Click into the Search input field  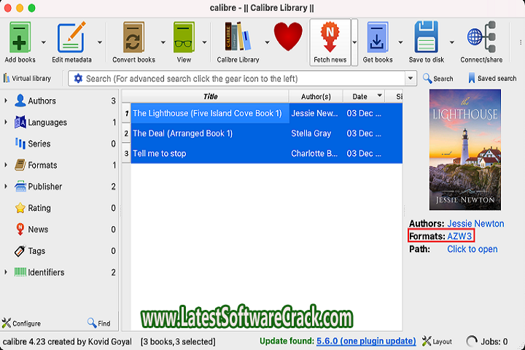(x=241, y=78)
